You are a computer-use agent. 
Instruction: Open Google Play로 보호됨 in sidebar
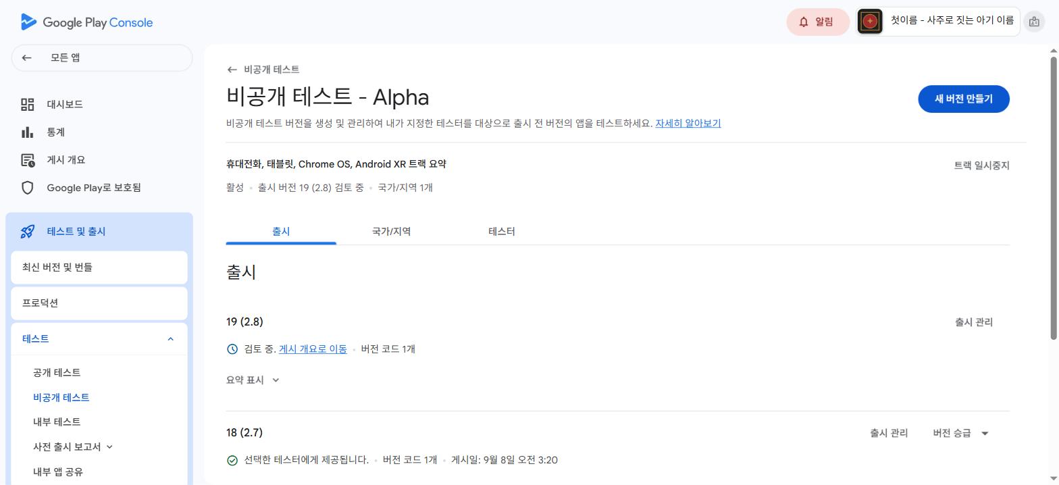(x=94, y=188)
